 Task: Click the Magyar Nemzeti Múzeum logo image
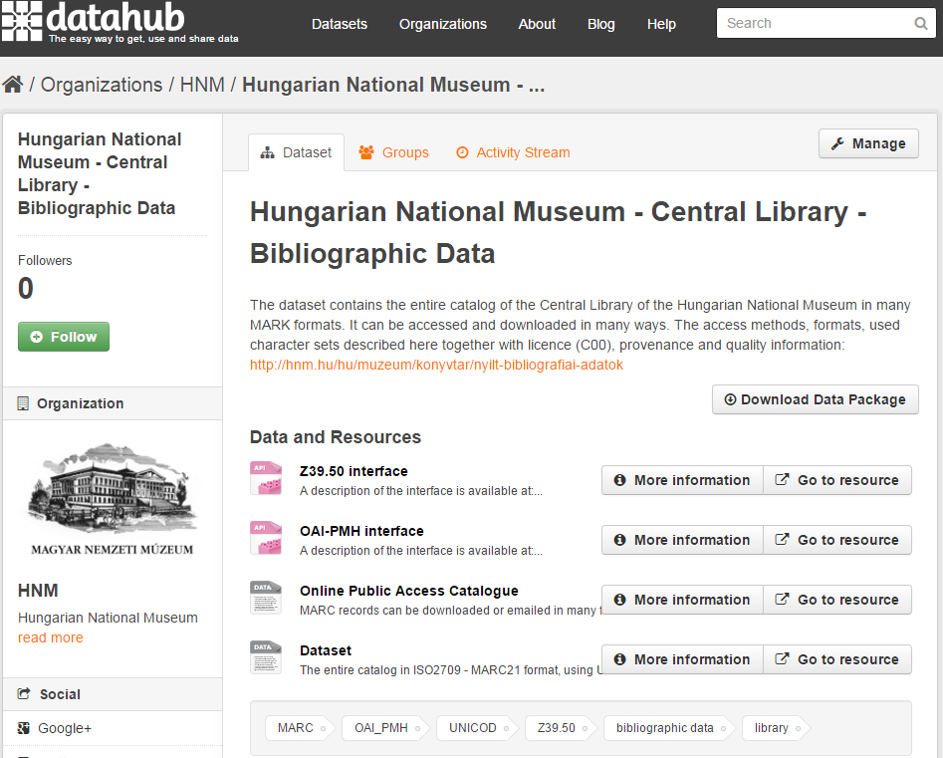coord(113,499)
